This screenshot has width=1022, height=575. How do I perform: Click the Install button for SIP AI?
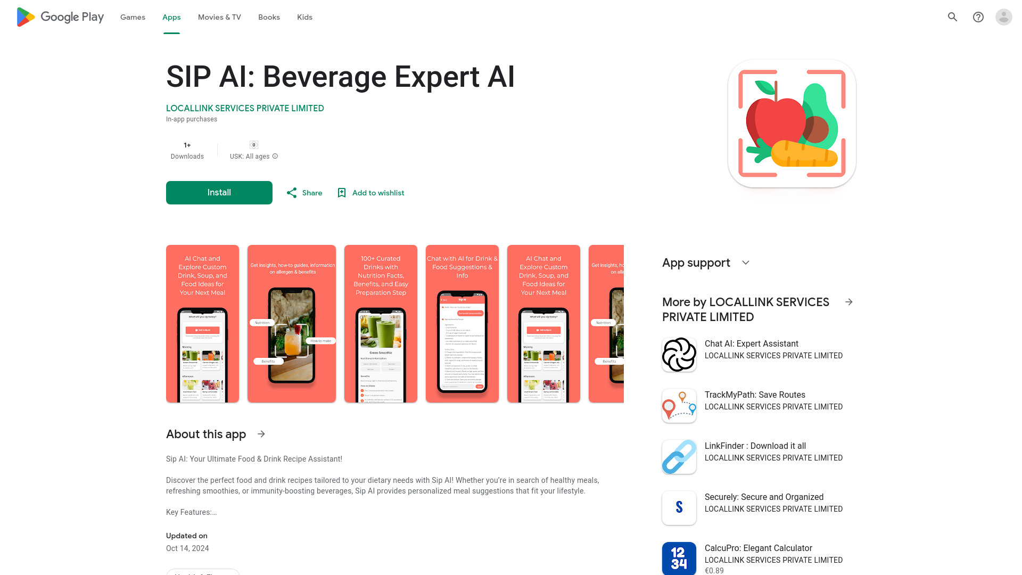pyautogui.click(x=219, y=192)
